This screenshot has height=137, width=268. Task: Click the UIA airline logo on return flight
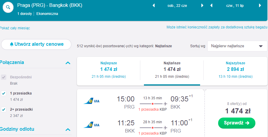pos(91,125)
